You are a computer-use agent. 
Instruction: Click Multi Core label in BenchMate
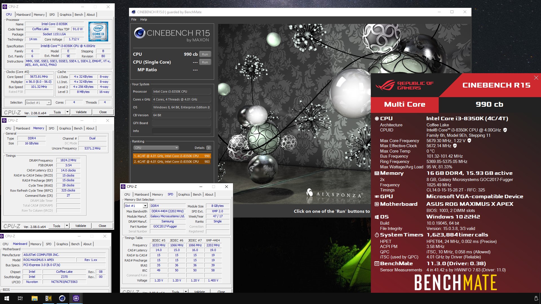(405, 104)
